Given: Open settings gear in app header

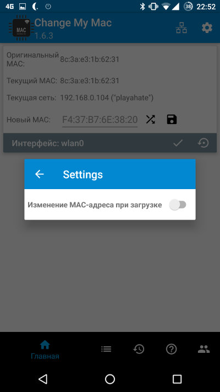Looking at the screenshot, I should pos(207,28).
